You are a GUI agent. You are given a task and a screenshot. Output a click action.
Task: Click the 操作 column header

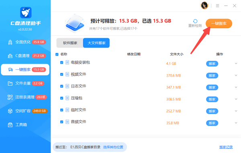(219, 54)
